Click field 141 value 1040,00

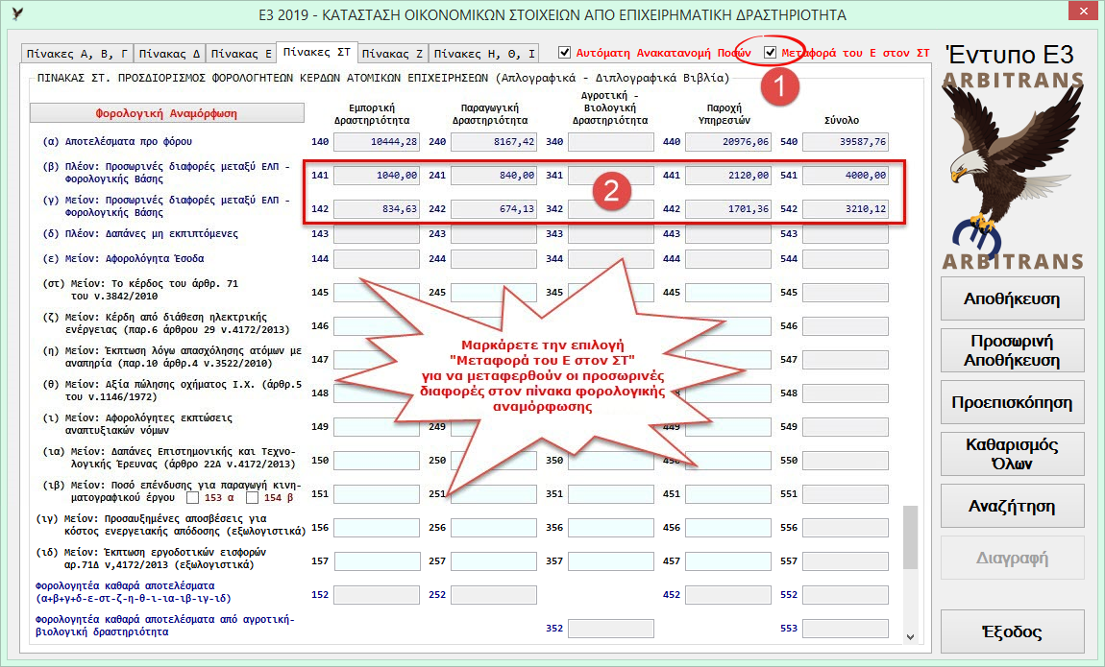click(x=377, y=176)
